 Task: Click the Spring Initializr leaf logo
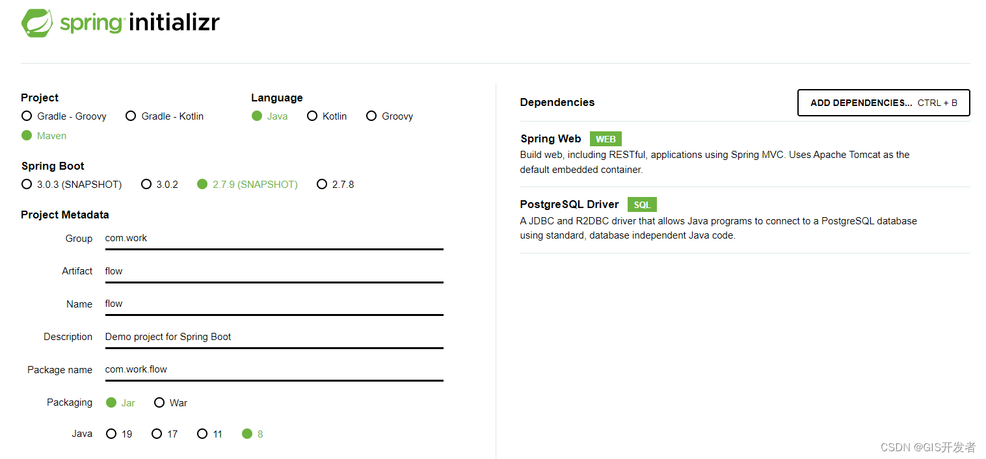tap(38, 21)
